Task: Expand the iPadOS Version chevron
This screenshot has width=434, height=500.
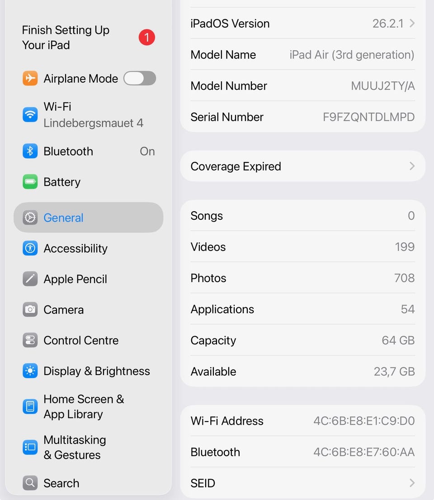Action: (412, 23)
